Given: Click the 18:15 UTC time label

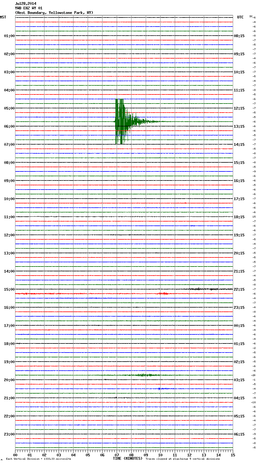Looking at the screenshot, I should (x=239, y=217).
